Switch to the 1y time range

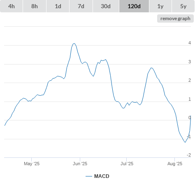pos(160,6)
